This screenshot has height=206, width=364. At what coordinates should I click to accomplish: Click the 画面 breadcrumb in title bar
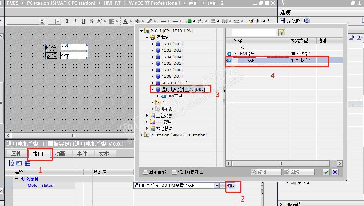point(194,3)
